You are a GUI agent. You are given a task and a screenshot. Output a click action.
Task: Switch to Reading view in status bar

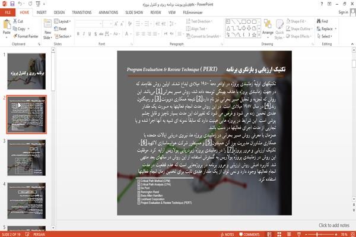(x=289, y=234)
